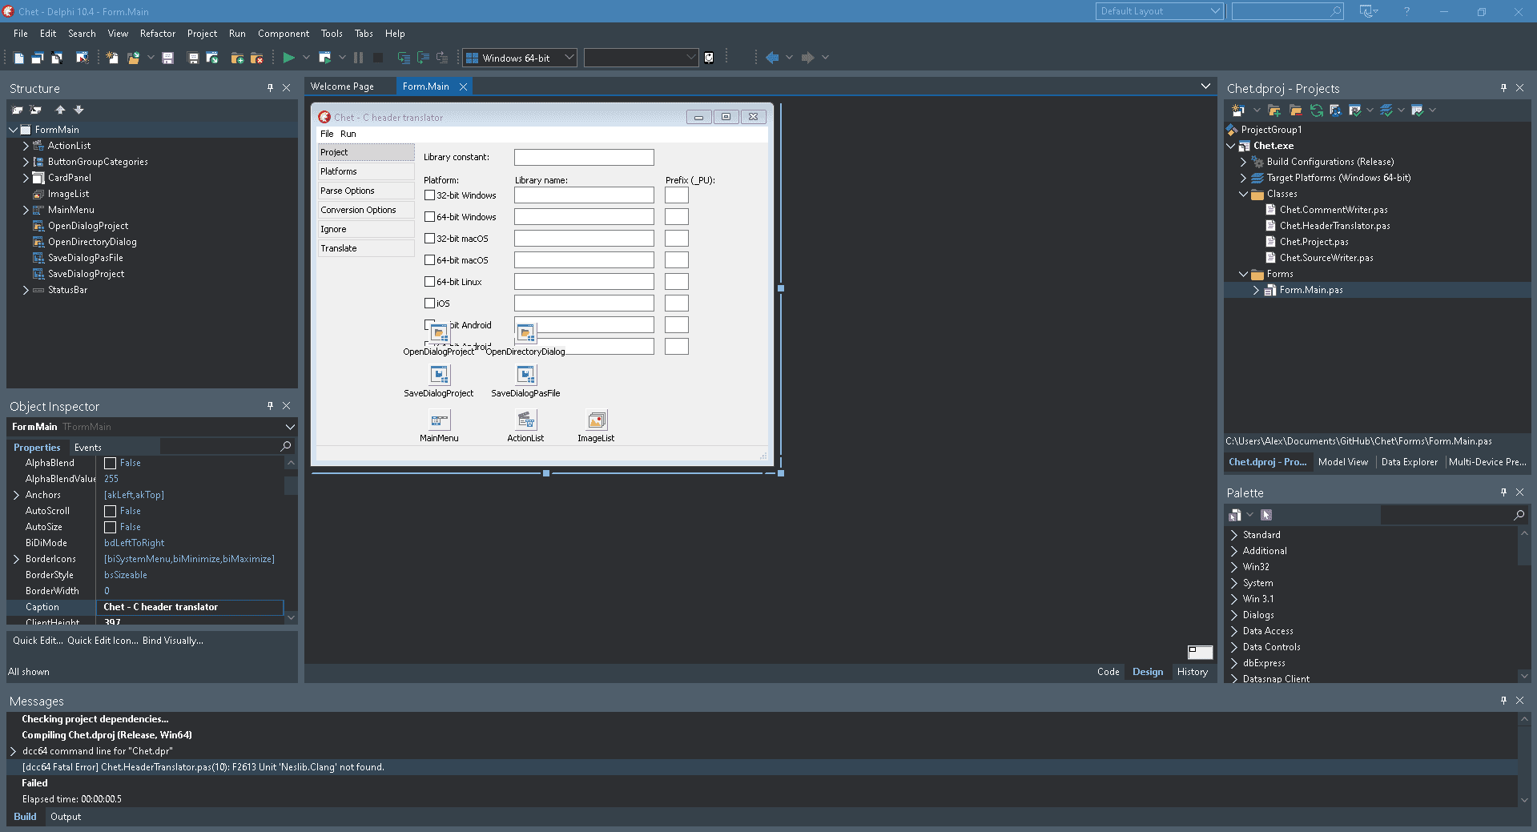
Task: Select the SaveDialogProject component on the form
Action: (439, 375)
